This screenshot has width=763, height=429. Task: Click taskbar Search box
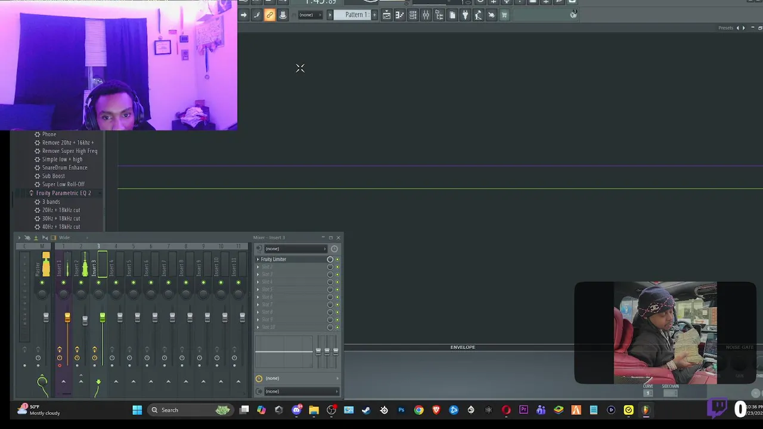(x=190, y=410)
